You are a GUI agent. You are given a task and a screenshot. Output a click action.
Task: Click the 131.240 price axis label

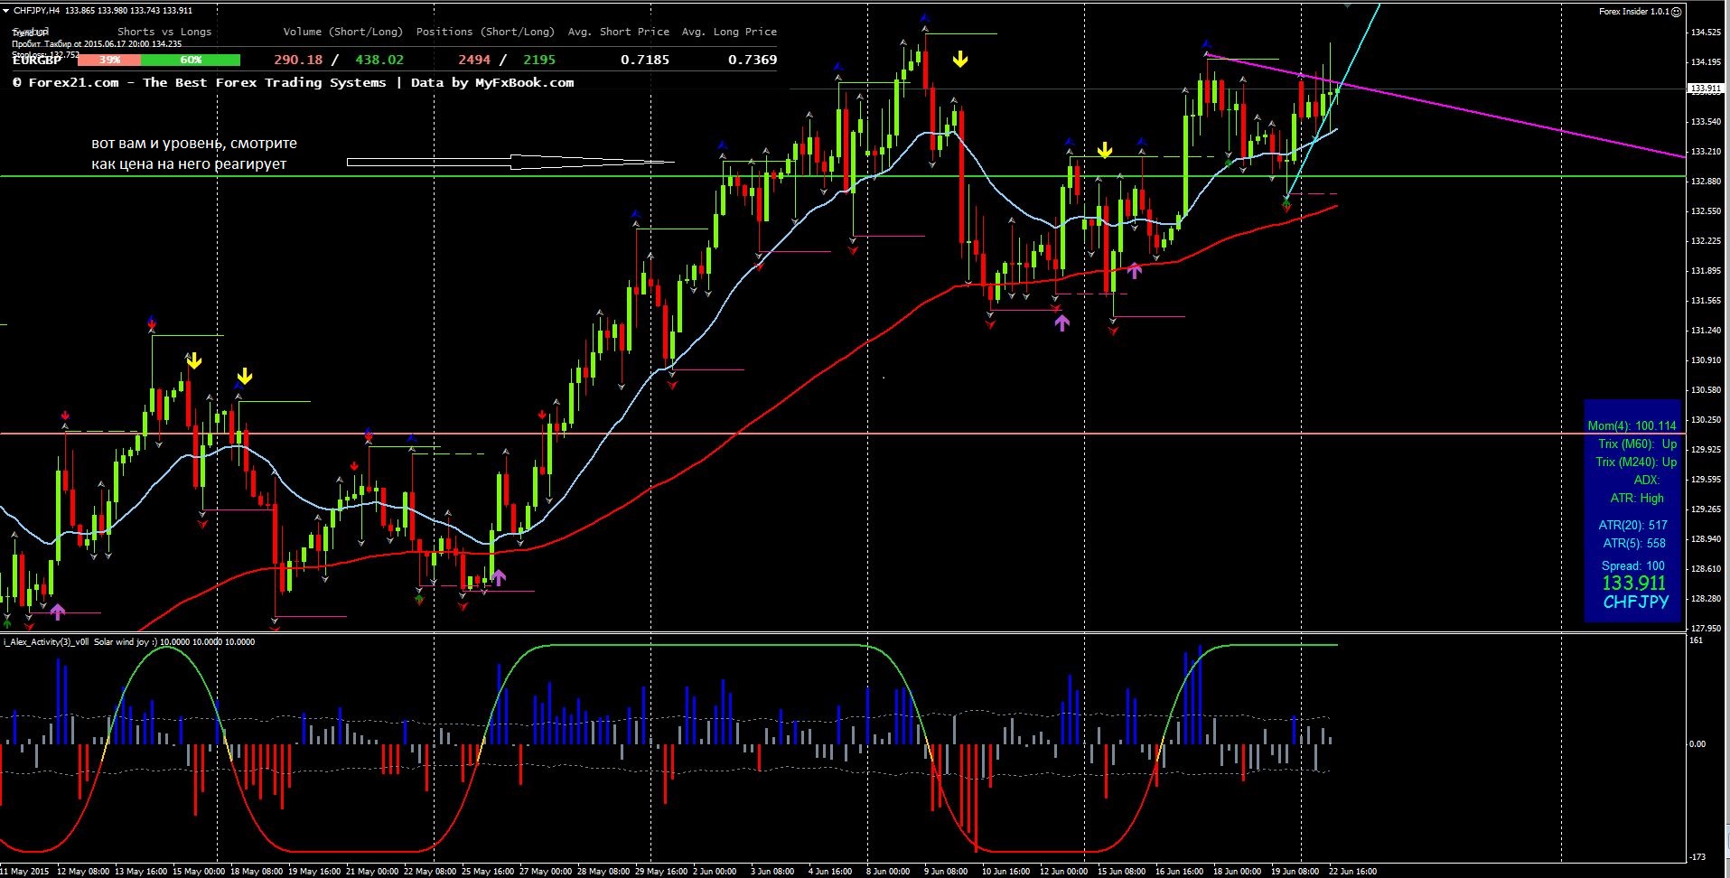(x=1706, y=331)
